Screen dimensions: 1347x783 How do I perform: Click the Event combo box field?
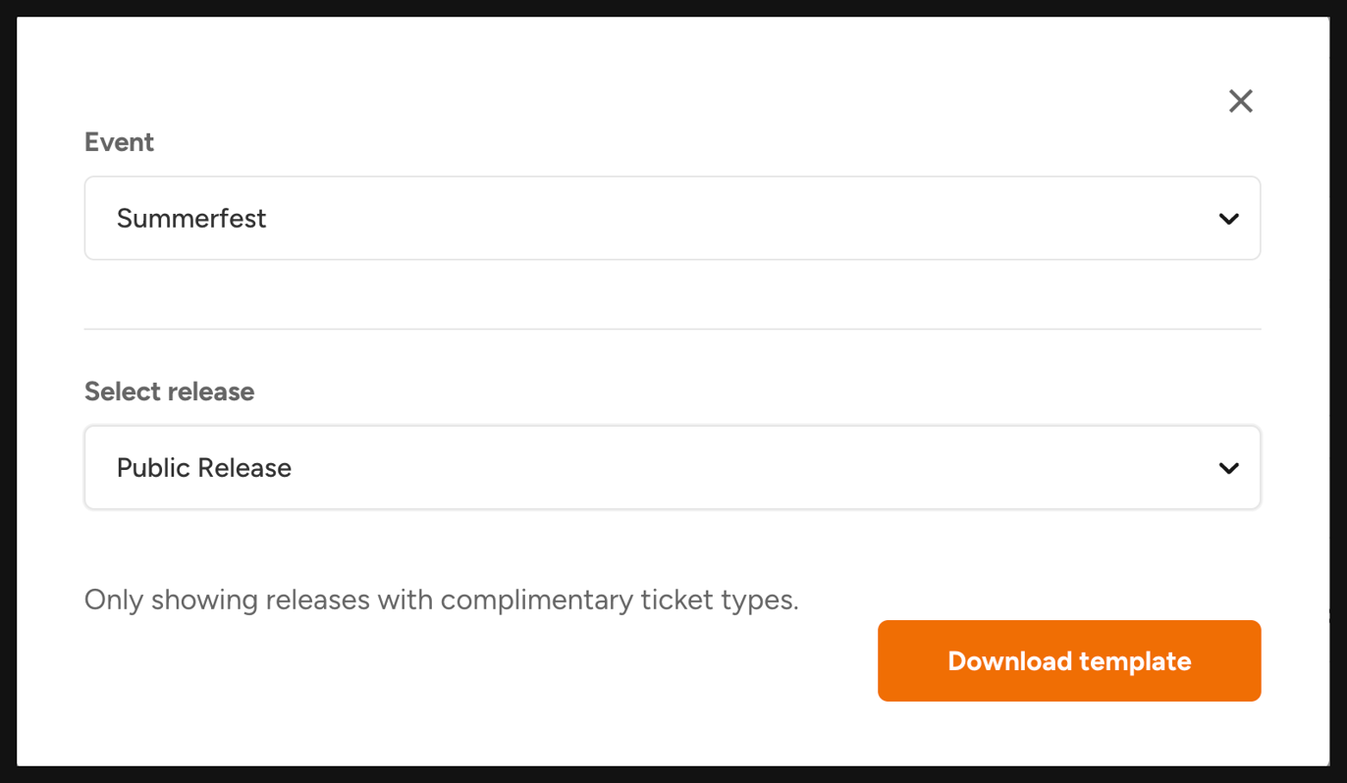coord(672,218)
